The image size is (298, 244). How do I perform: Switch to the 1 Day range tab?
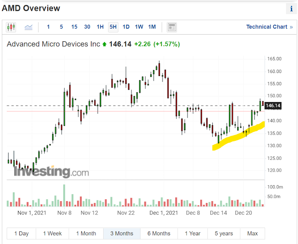point(22,234)
